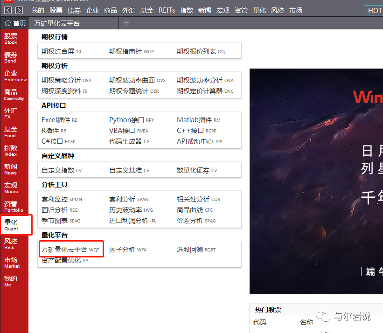Open 历史波动率 HVG
This screenshot has height=333, width=383.
131,210
